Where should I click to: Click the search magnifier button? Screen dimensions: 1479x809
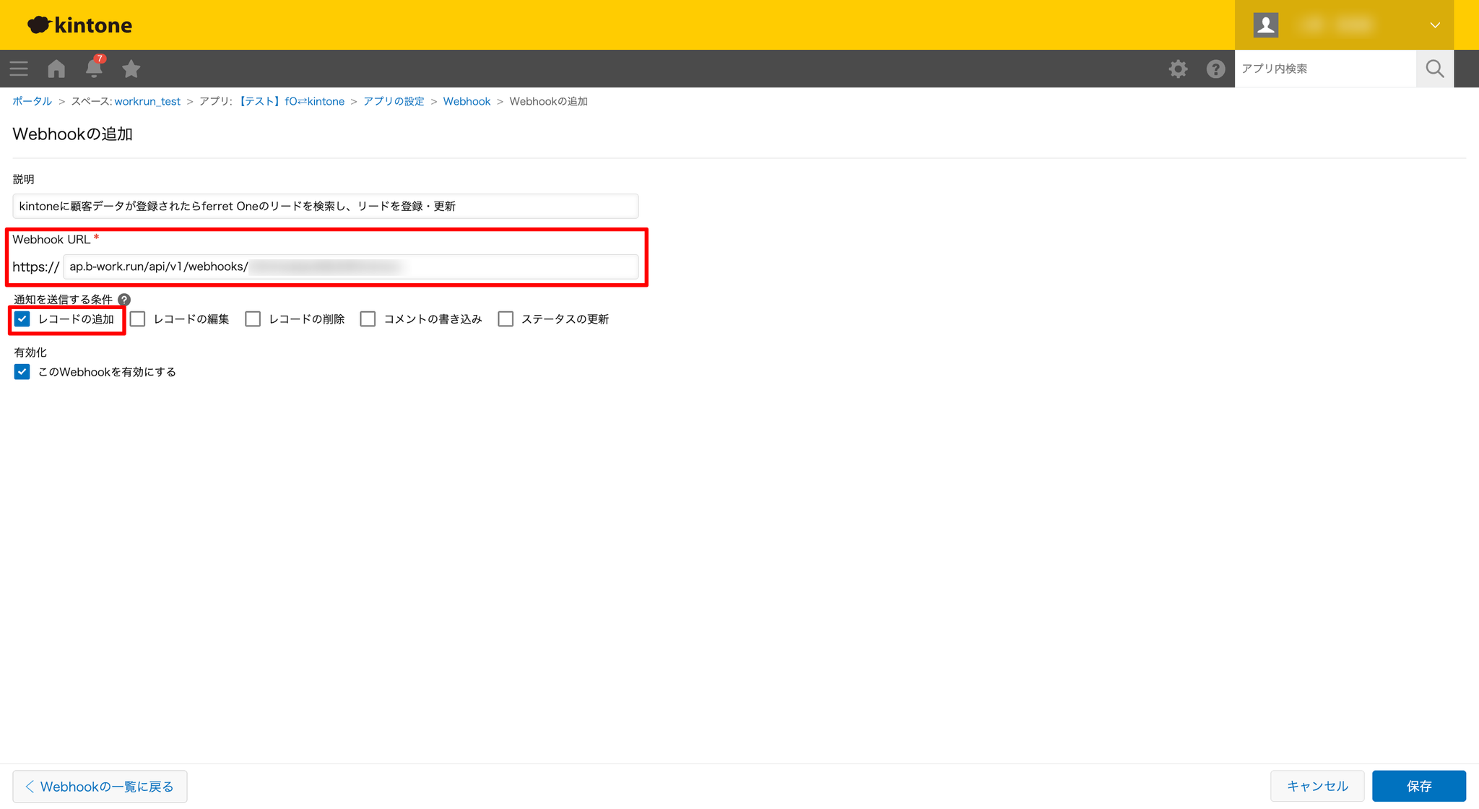[1434, 69]
